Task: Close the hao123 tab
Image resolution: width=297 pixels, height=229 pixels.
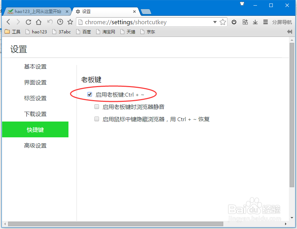Action: point(67,12)
